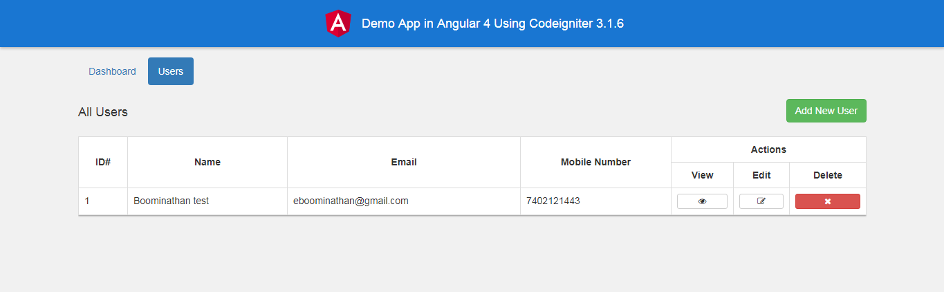Click the ID# column header

pos(103,162)
